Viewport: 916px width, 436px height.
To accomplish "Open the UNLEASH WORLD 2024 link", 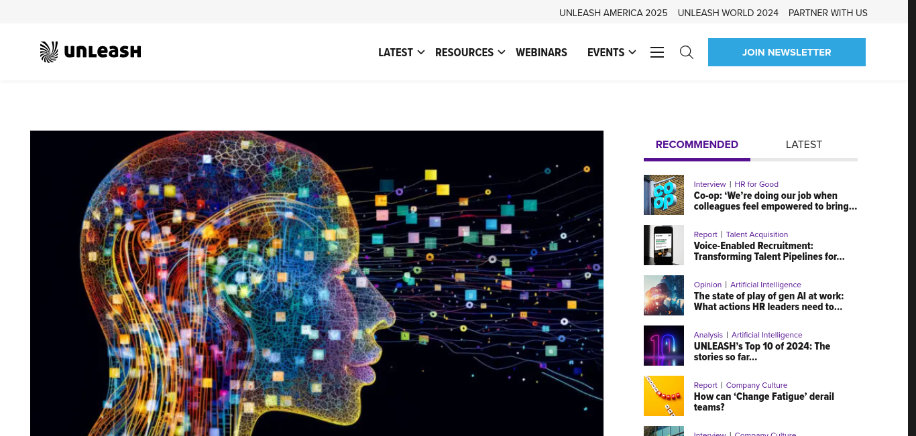I will click(728, 13).
